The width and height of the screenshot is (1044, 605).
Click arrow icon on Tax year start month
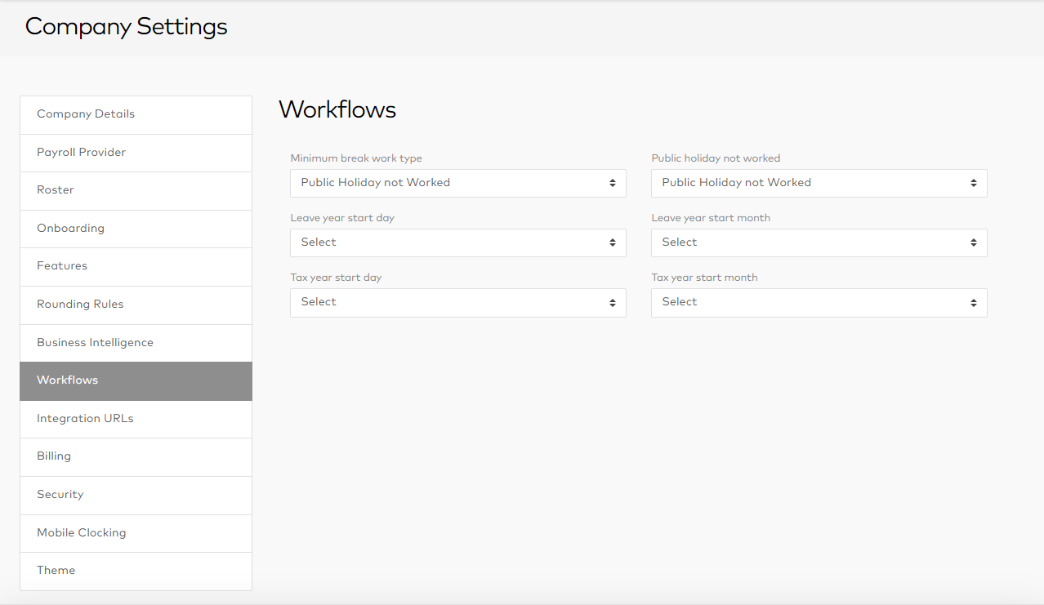pos(973,303)
